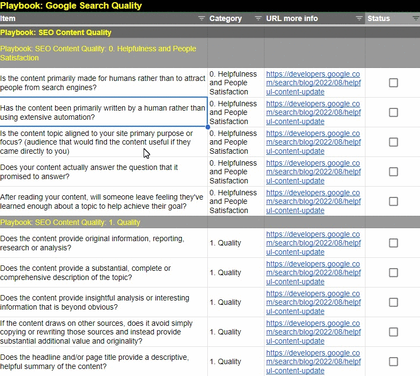The height and width of the screenshot is (376, 420).
Task: Check status for 'headline and/or page title' row
Action: point(393,362)
